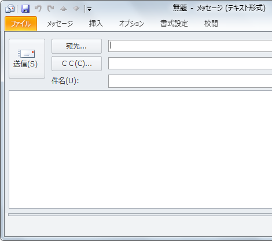Click the Redo arrow icon
The image size is (272, 241).
[51, 9]
